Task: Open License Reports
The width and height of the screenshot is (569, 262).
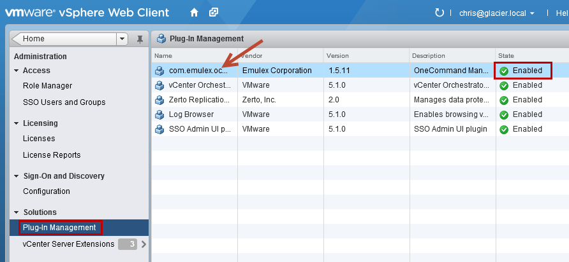Action: coord(52,155)
